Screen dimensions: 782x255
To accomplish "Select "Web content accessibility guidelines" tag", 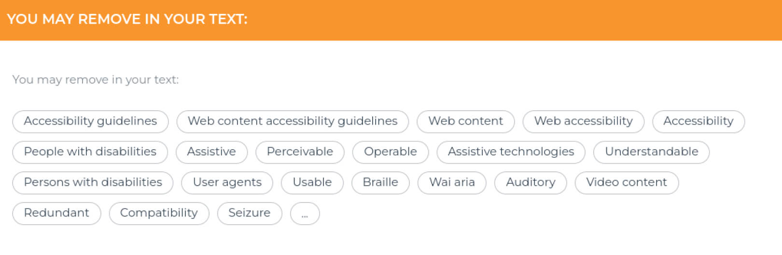I will point(293,121).
